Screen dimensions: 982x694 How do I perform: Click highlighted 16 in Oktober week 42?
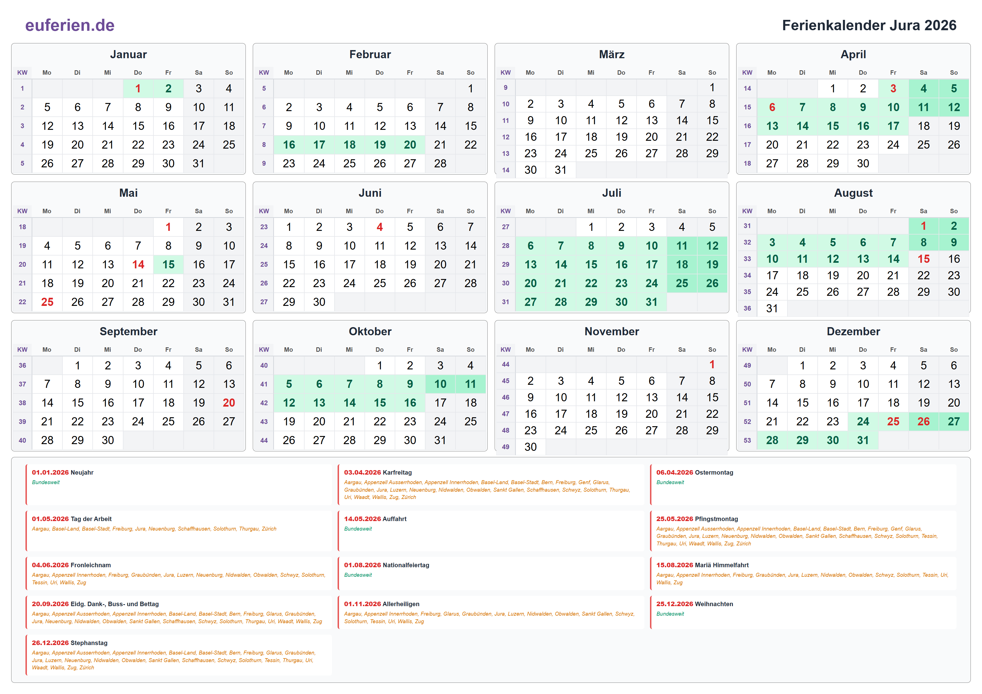coord(410,403)
